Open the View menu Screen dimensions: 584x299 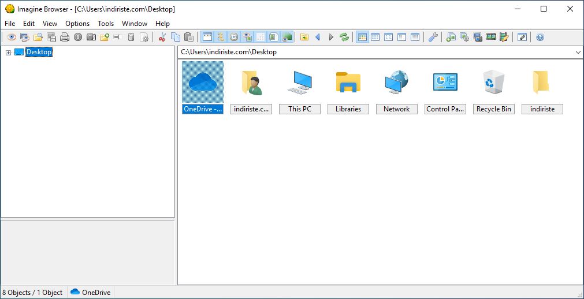pos(50,24)
